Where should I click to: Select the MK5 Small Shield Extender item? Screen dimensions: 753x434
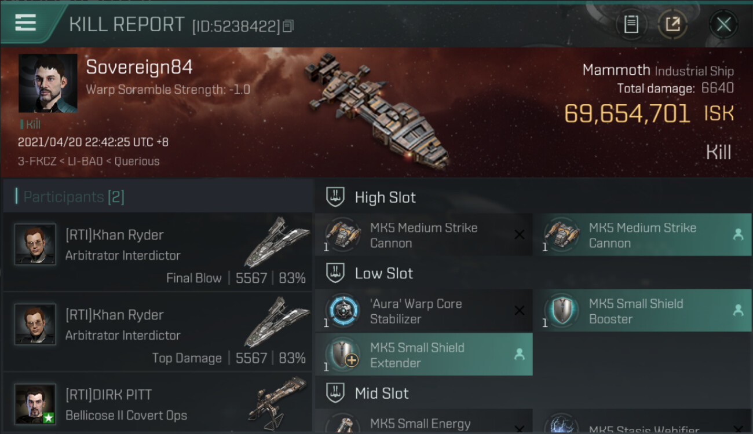coord(423,355)
